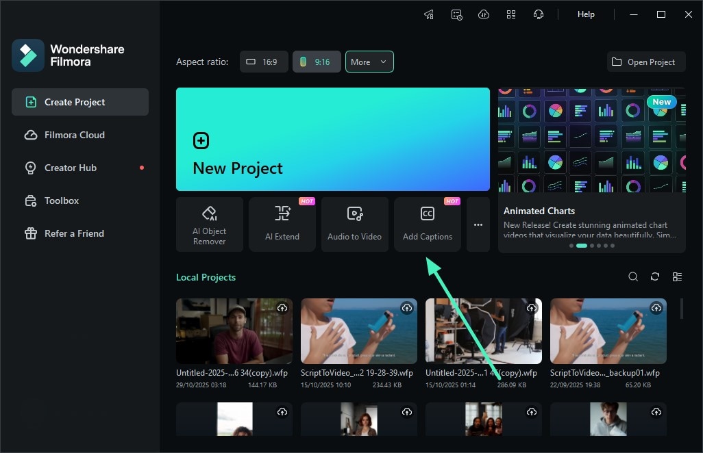Click cloud upload icon on glasses man project
The width and height of the screenshot is (703, 453).
[x=656, y=411]
